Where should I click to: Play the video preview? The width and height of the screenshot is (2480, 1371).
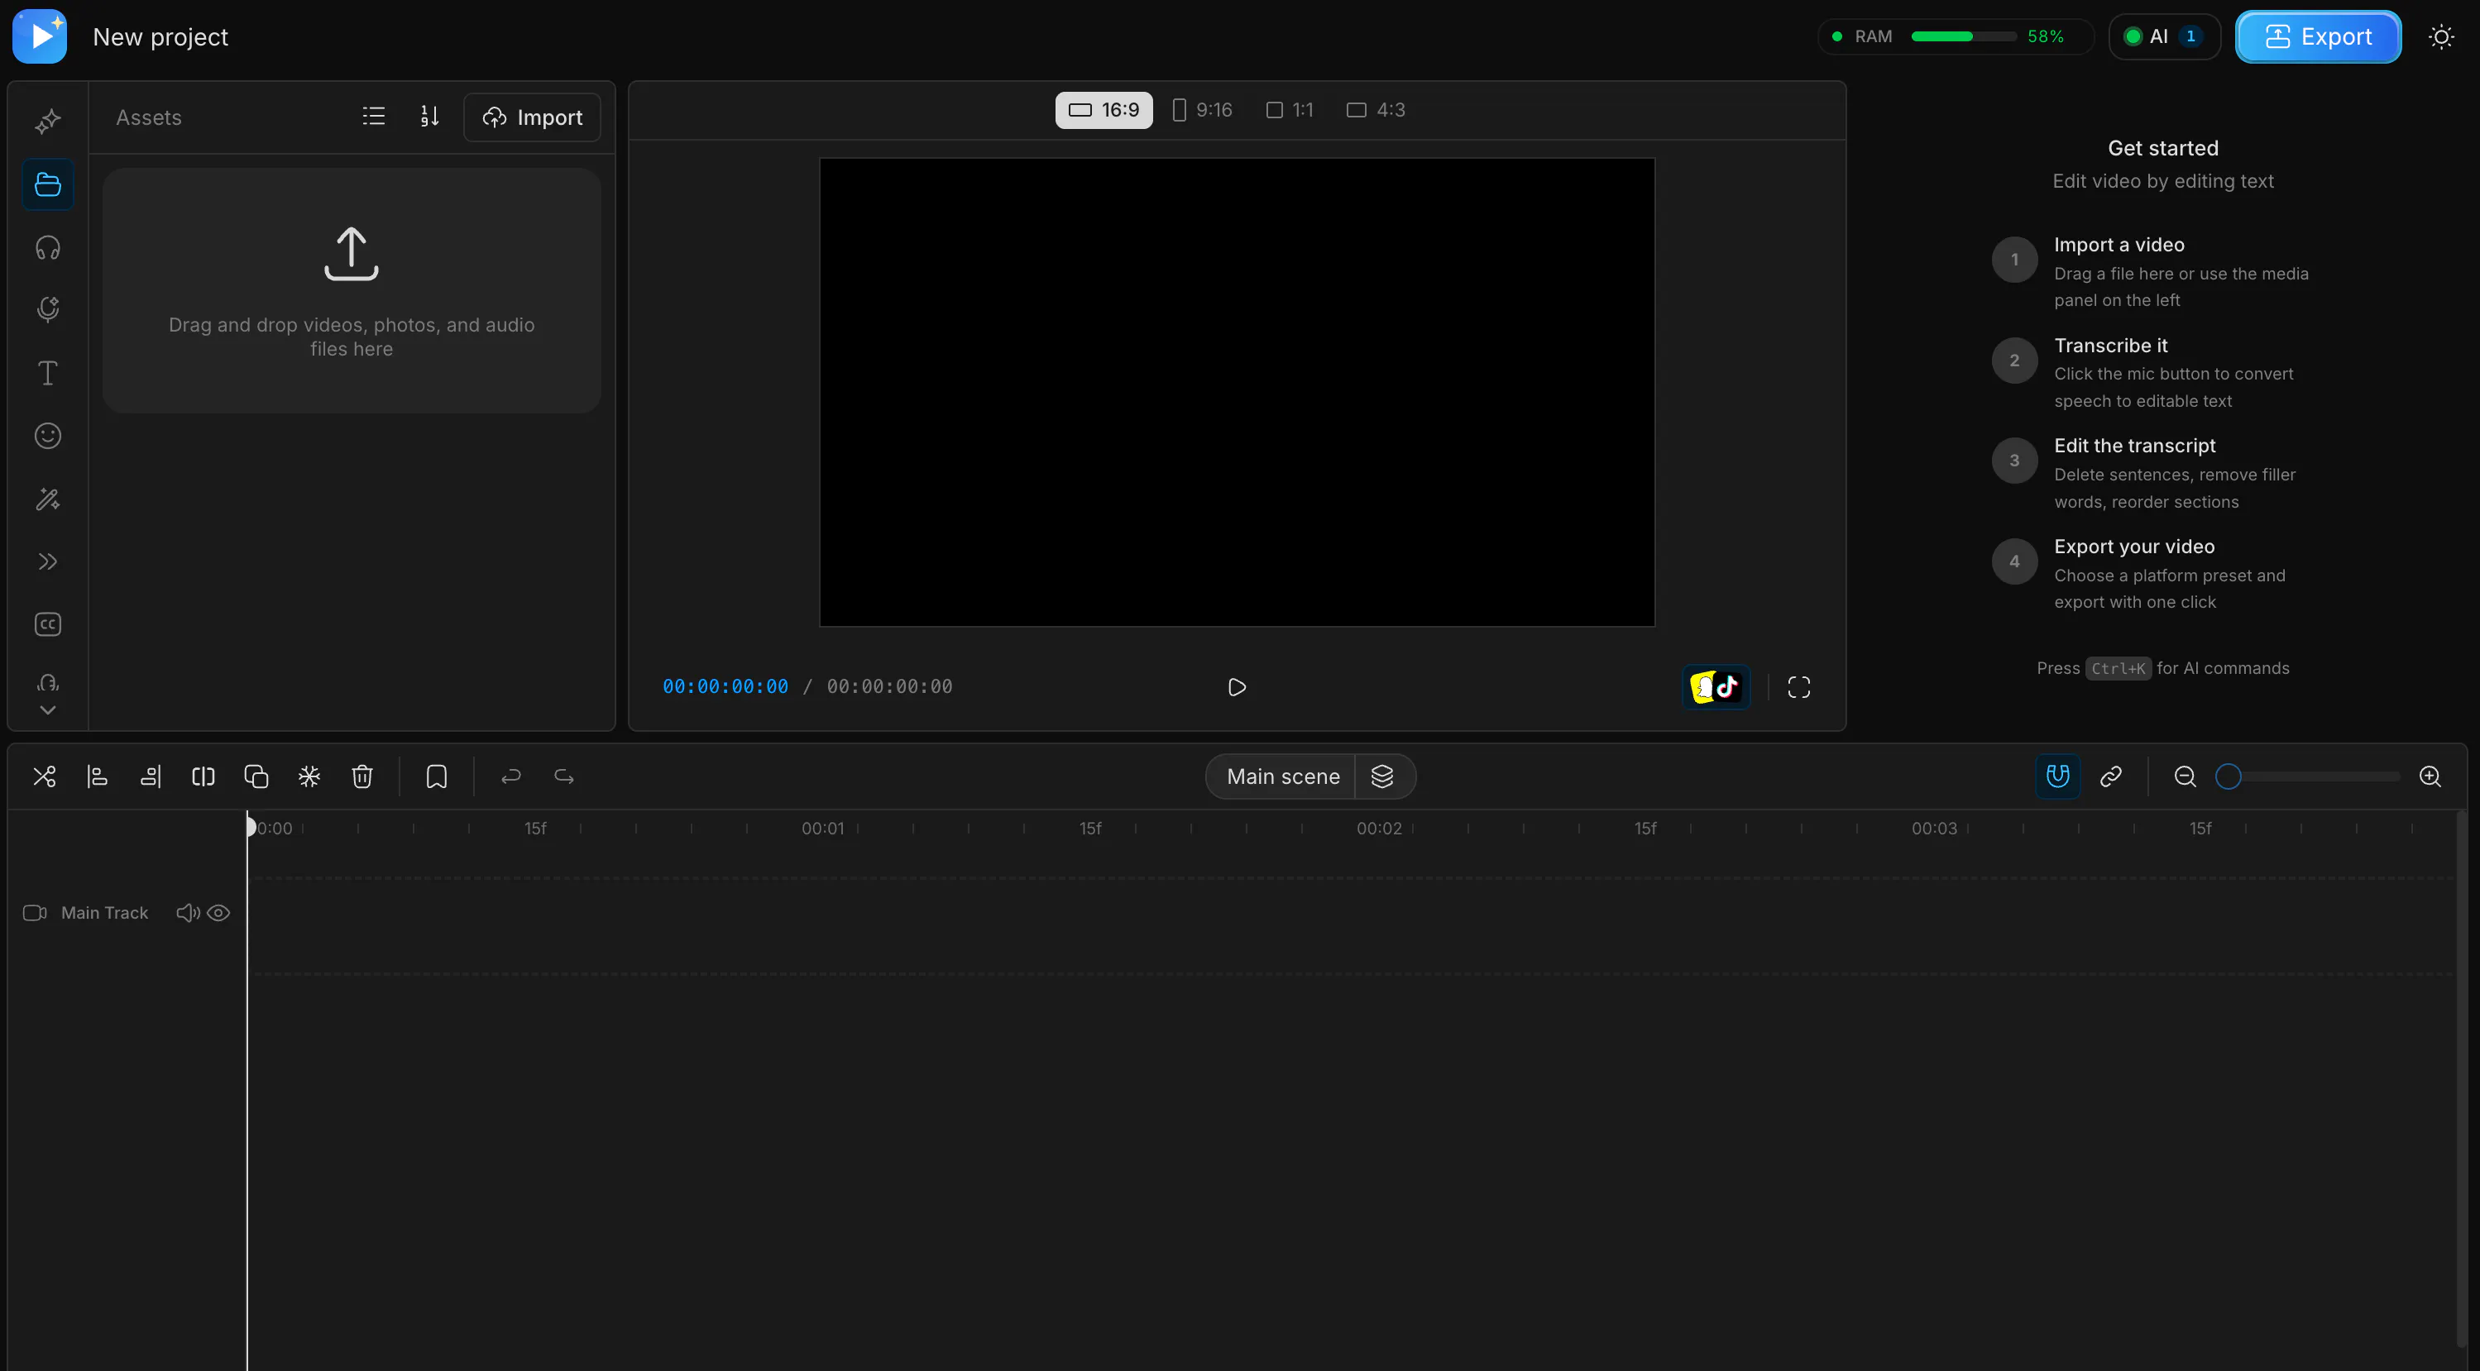pyautogui.click(x=1238, y=687)
